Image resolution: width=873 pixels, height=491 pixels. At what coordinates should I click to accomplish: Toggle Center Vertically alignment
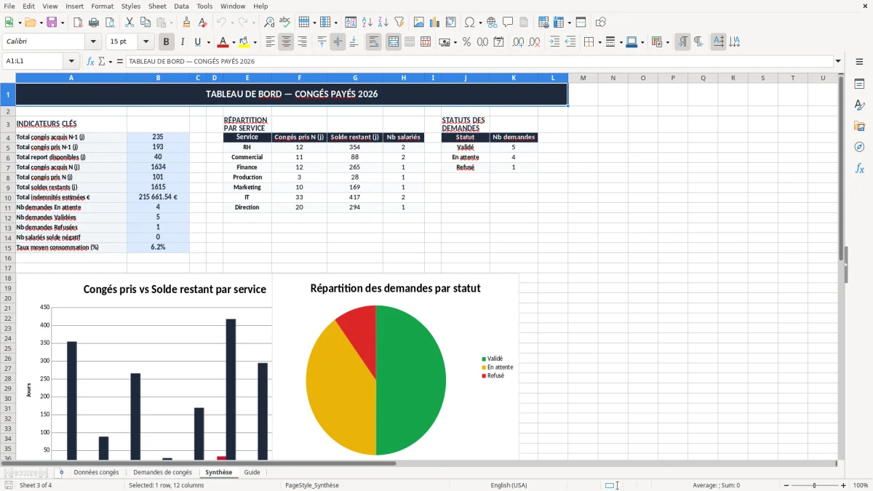coord(338,42)
